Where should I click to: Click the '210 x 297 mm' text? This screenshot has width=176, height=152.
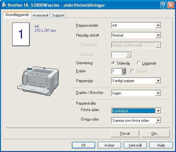point(45,31)
